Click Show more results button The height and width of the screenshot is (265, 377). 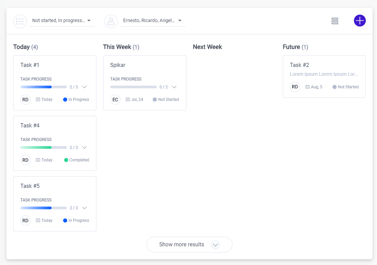coord(189,245)
